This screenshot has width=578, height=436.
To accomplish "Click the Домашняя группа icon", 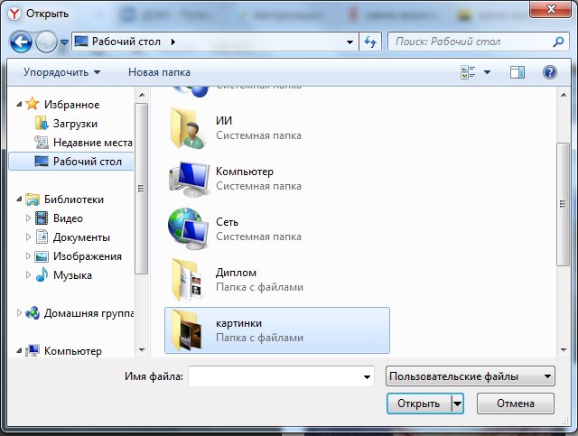I will coord(33,313).
